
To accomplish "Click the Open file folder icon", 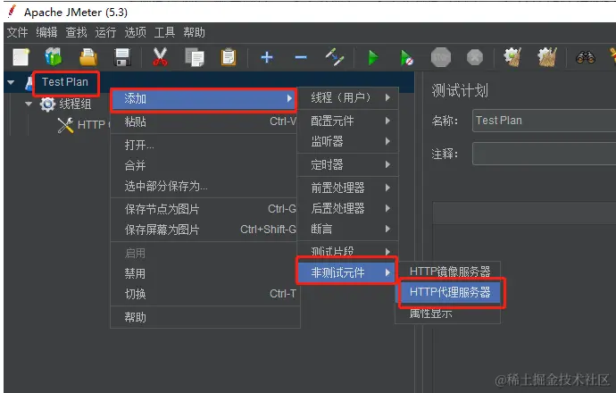I will point(88,57).
